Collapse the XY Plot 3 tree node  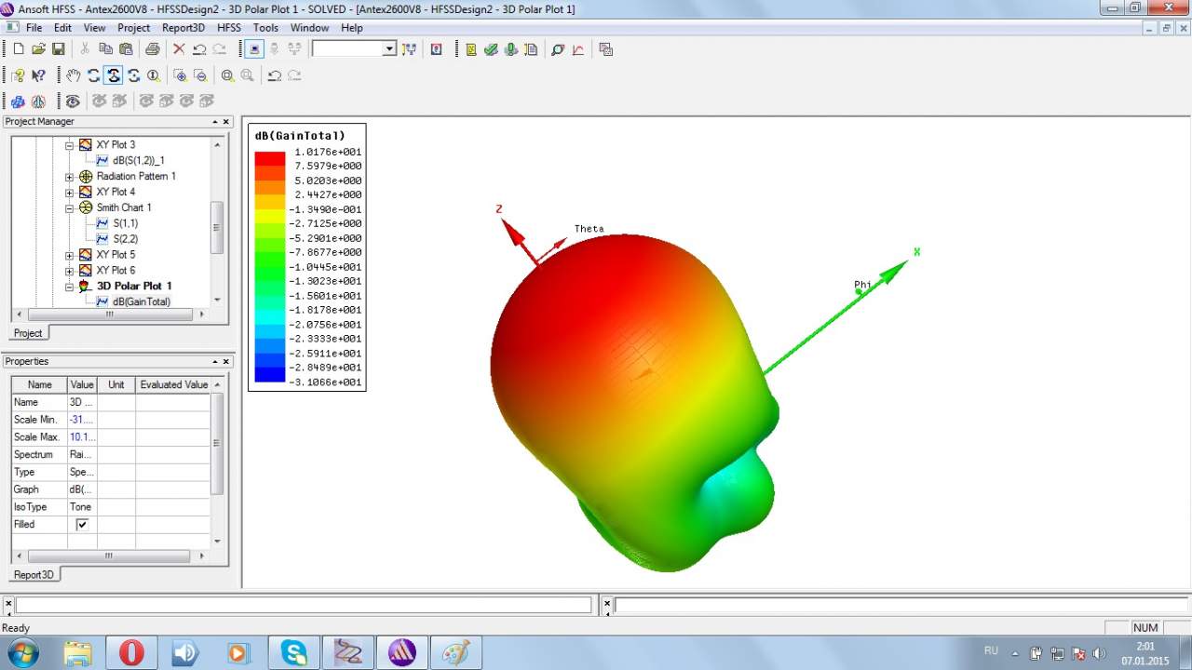(x=70, y=145)
